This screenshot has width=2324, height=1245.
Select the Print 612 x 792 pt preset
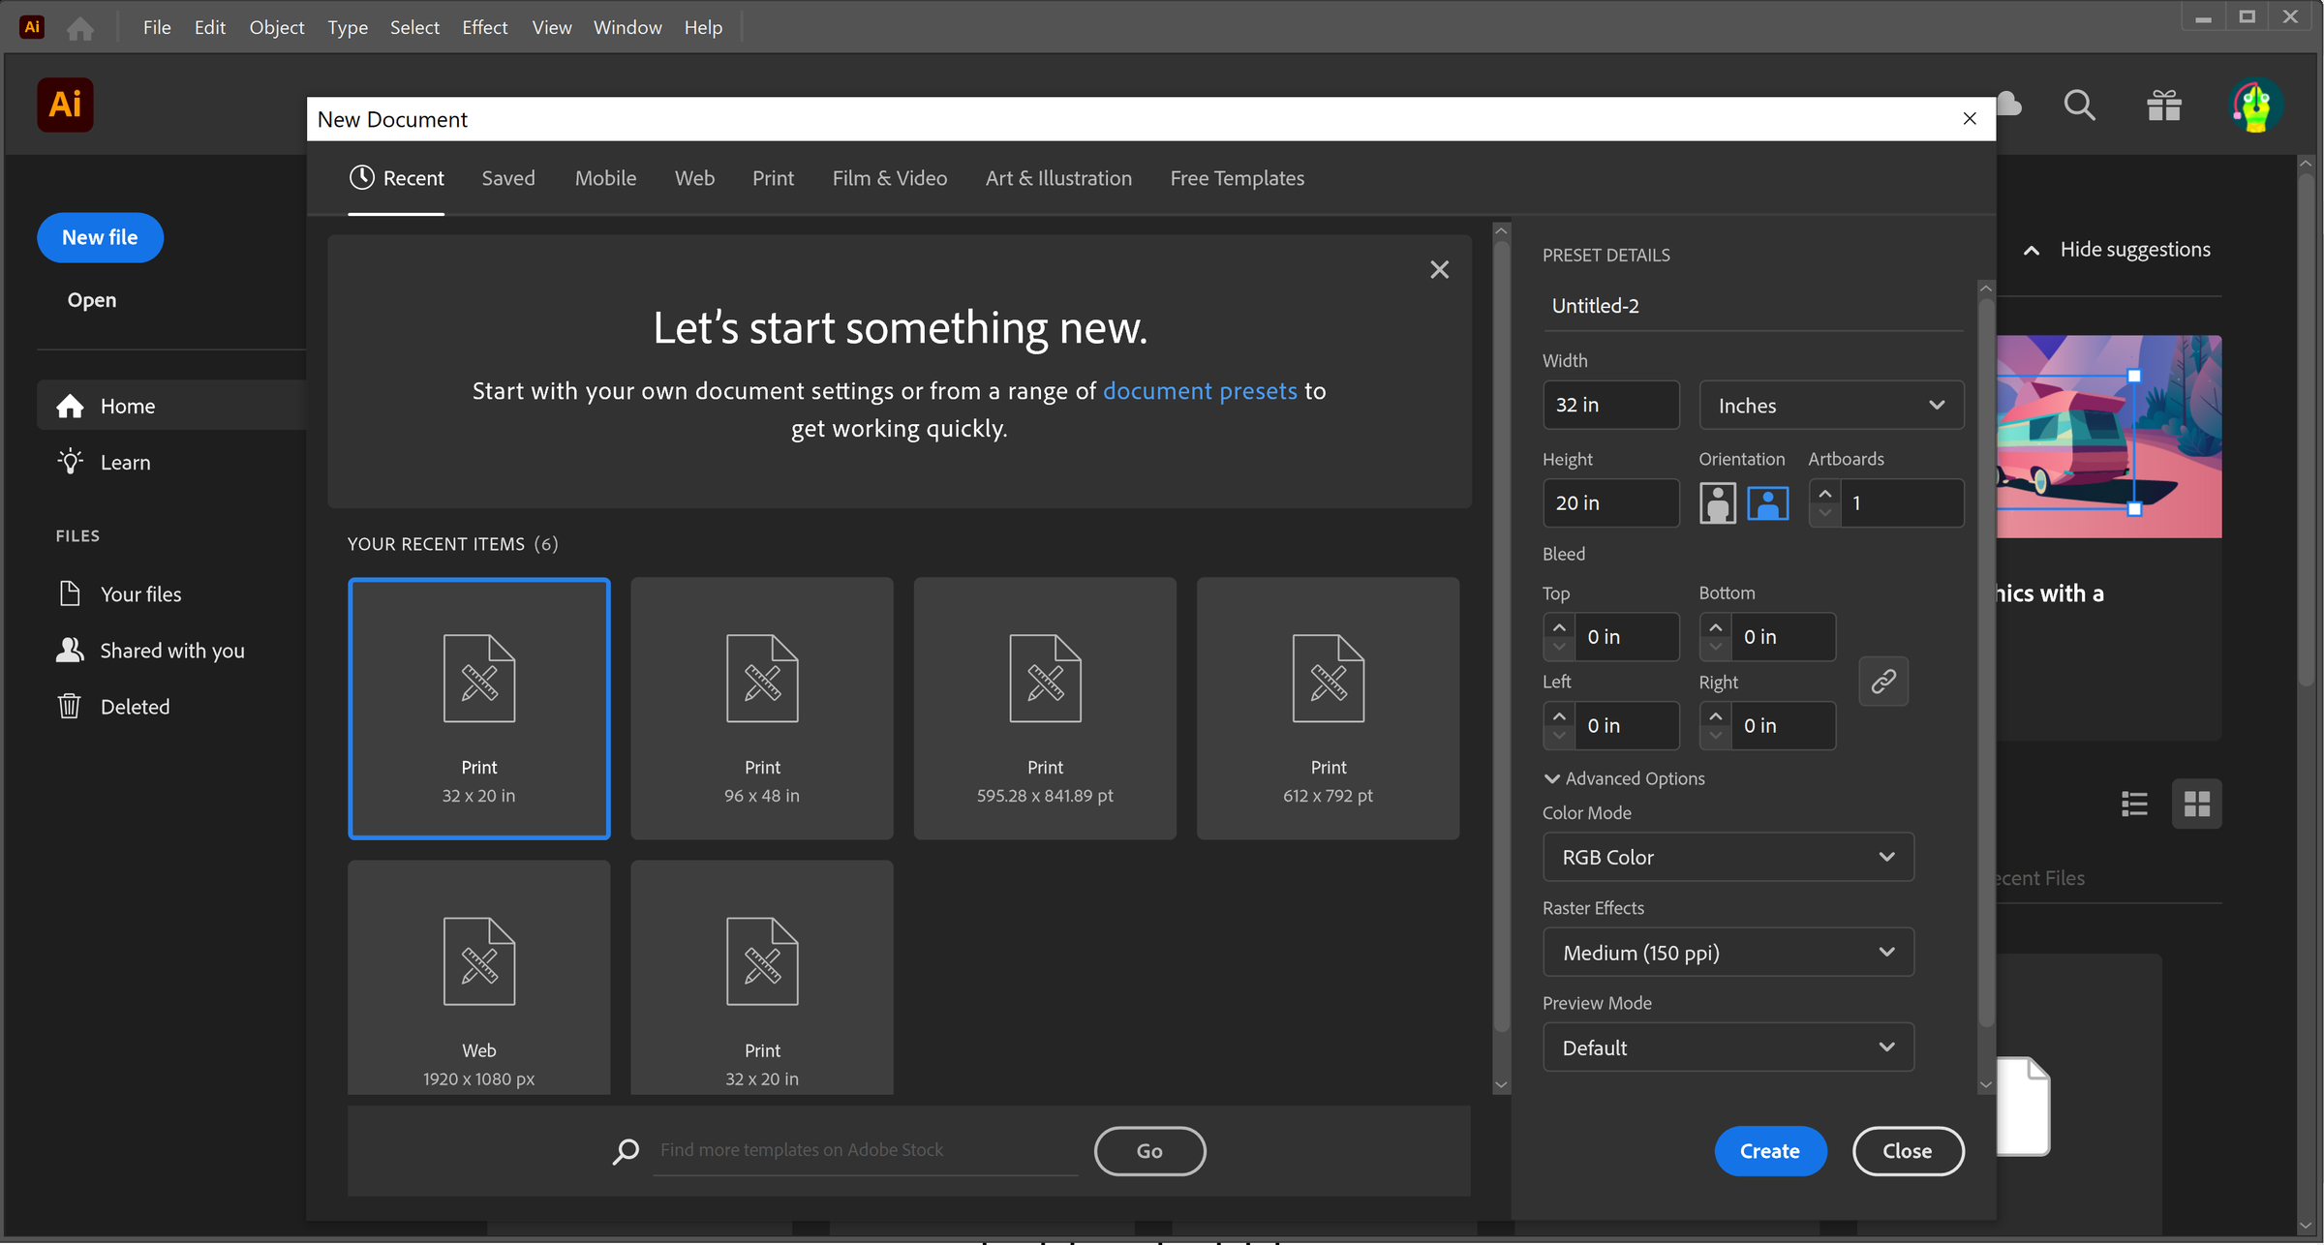pyautogui.click(x=1328, y=708)
